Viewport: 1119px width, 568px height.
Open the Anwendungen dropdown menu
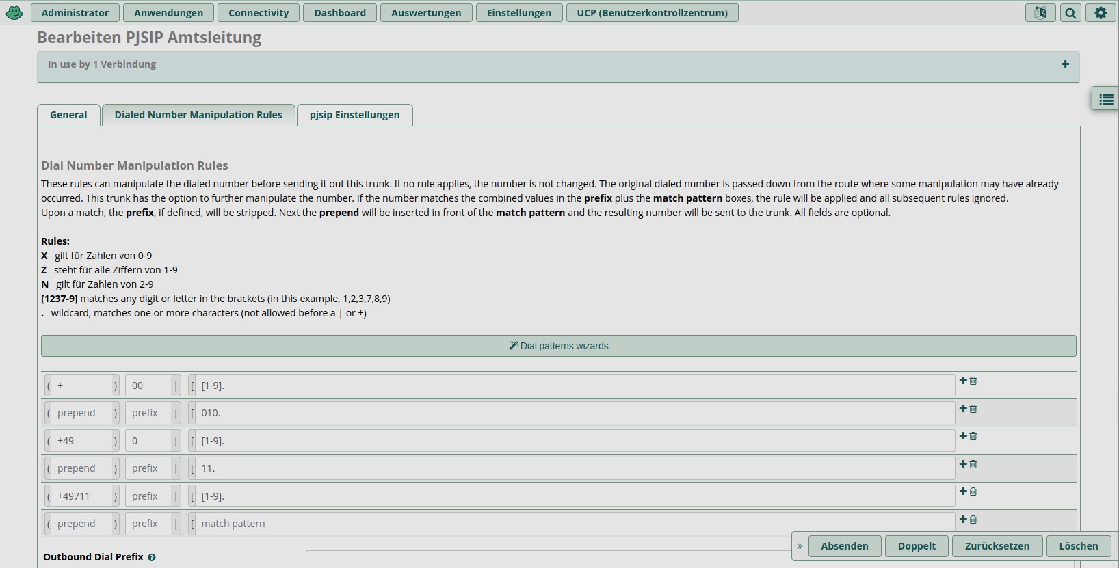(168, 13)
